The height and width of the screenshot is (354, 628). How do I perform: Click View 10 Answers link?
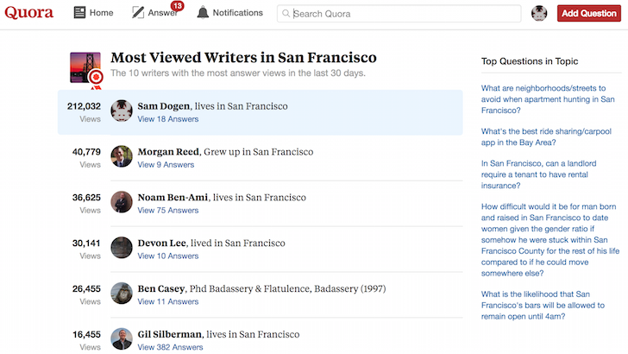168,256
